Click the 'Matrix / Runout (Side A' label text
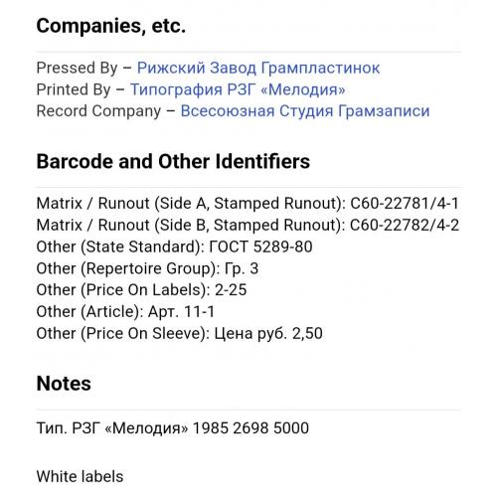This screenshot has height=497, width=497. click(122, 204)
